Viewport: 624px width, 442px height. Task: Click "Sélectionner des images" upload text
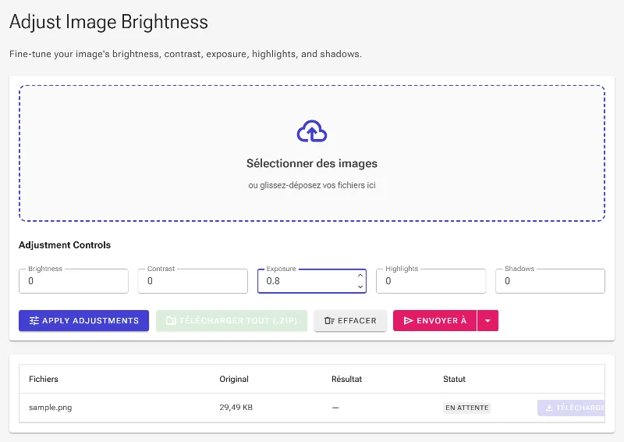[x=312, y=163]
